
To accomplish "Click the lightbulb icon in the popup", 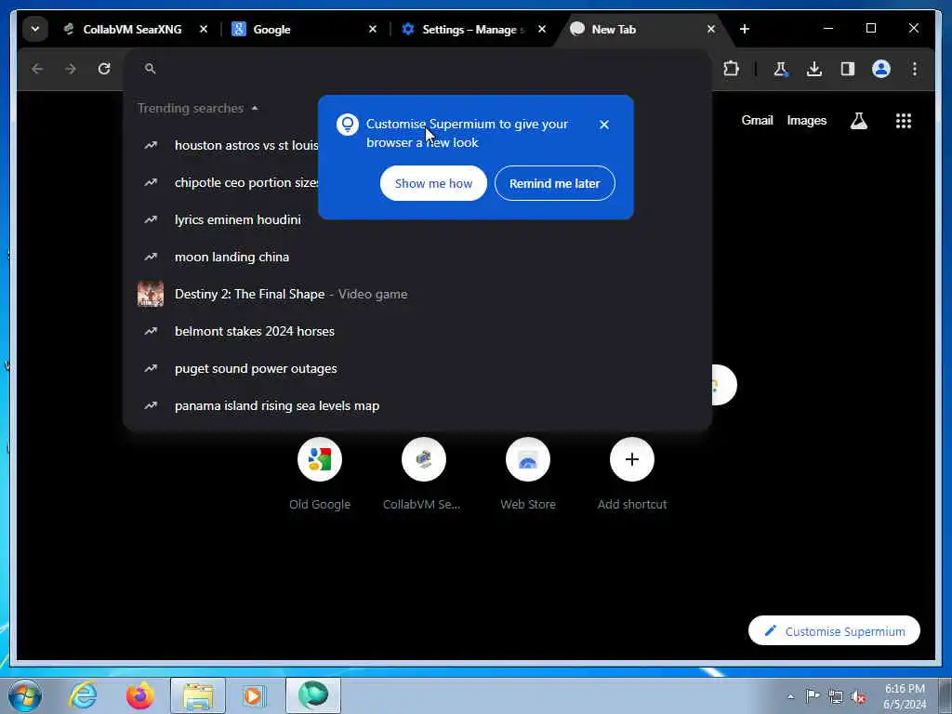I will (348, 125).
